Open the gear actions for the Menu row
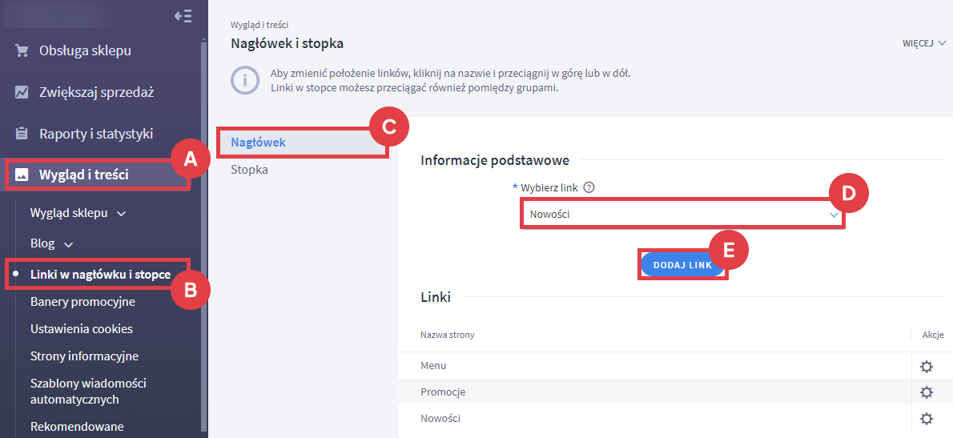Screen dimensions: 953x438 [927, 366]
